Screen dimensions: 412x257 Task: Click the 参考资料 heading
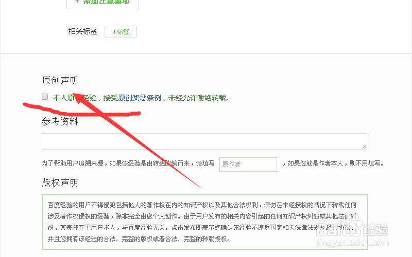(x=60, y=121)
